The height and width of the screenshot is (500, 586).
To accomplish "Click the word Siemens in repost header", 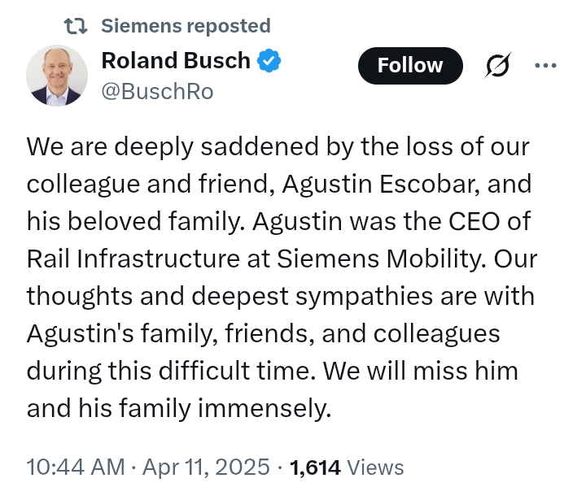I will point(142,26).
